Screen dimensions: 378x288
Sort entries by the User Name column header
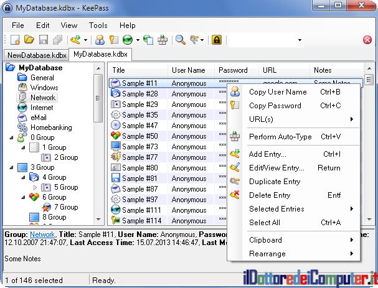tap(191, 70)
